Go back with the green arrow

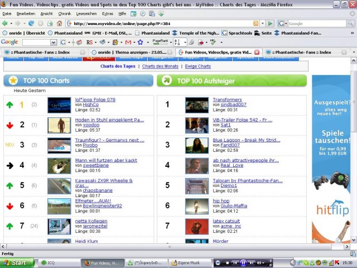pos(4,23)
